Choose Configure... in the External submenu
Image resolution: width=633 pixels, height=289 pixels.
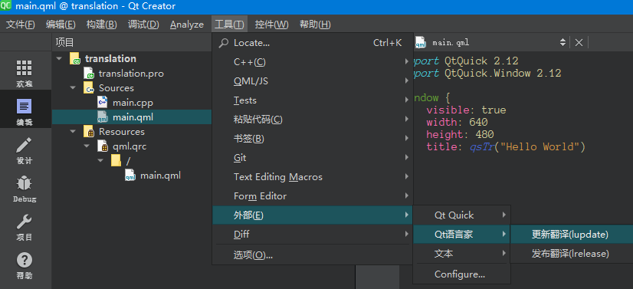[462, 274]
